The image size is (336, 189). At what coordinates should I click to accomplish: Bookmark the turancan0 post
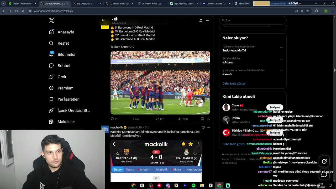pos(202,119)
